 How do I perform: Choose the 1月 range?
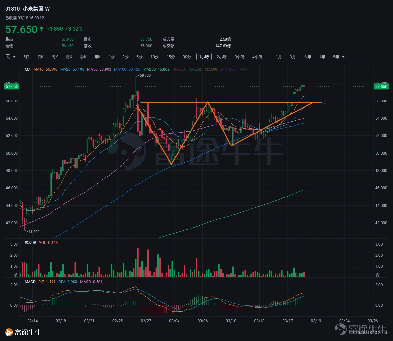tap(279, 57)
